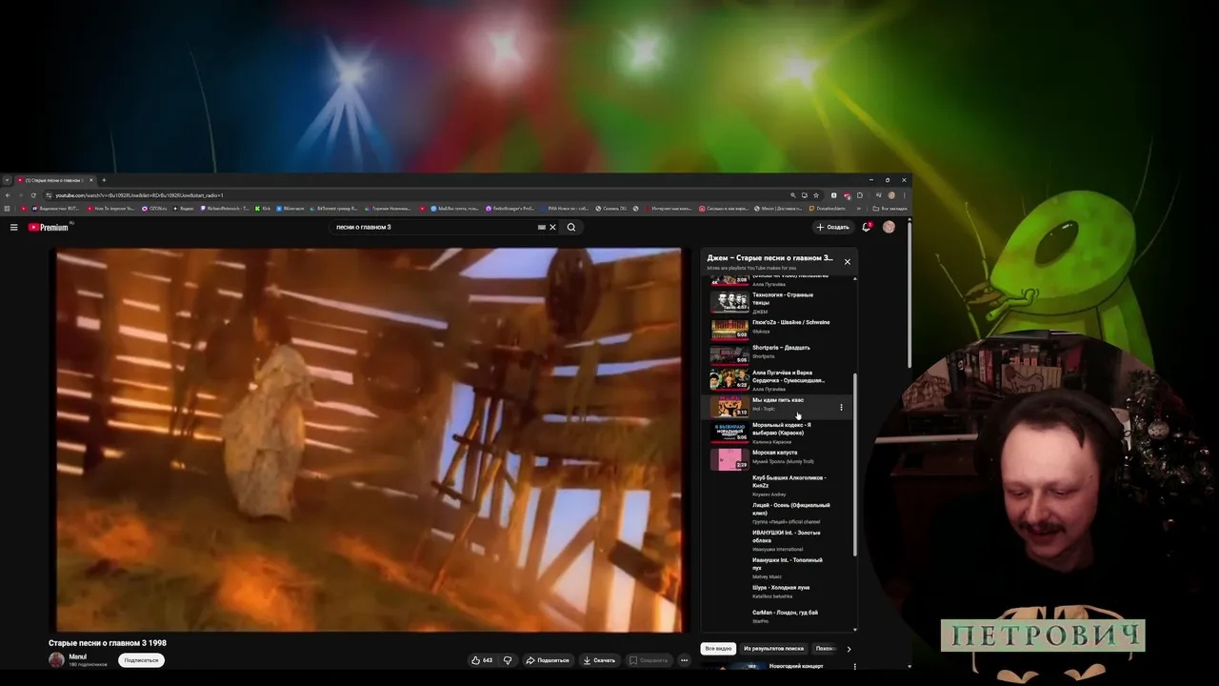Reload the page with browser refresh icon

(x=33, y=195)
